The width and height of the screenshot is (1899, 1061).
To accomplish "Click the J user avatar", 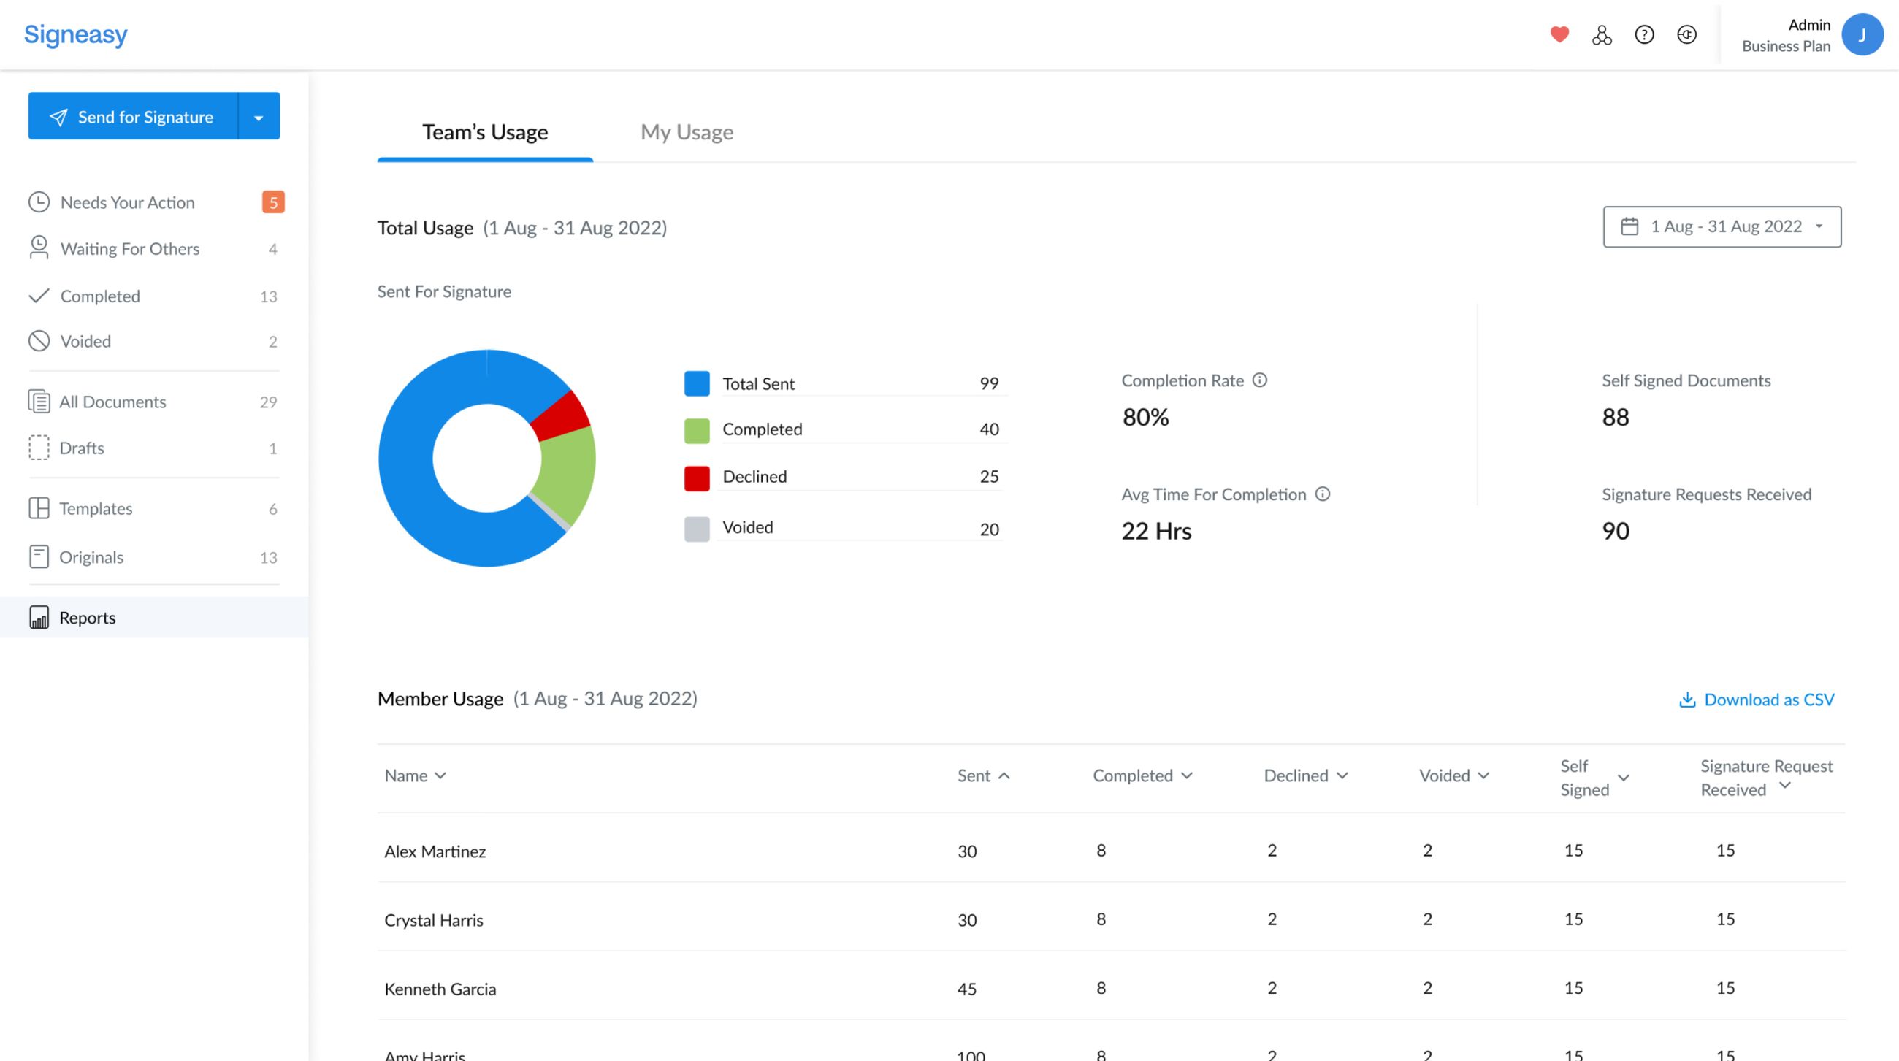I will [x=1862, y=34].
